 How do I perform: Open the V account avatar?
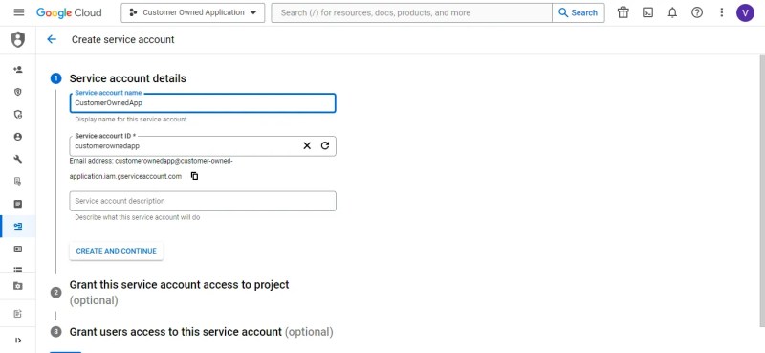745,12
